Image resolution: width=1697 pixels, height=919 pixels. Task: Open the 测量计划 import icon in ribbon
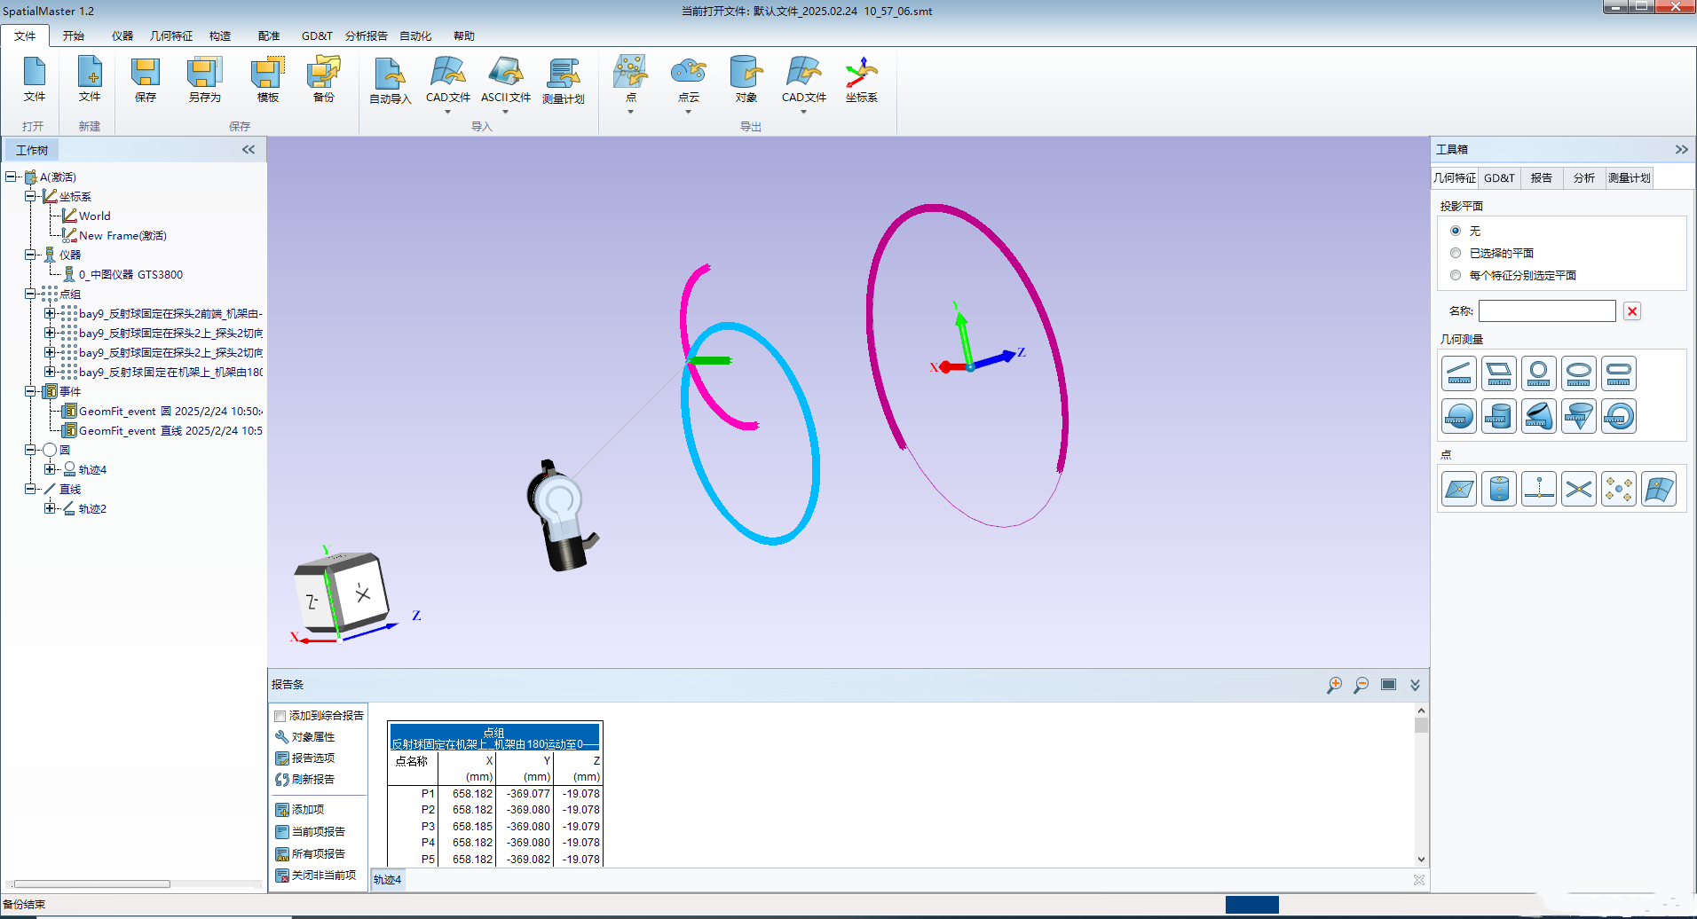pos(563,80)
